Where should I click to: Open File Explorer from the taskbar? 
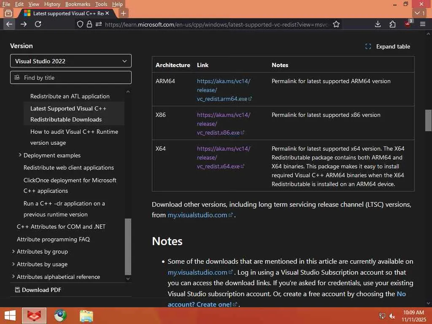pos(86,316)
